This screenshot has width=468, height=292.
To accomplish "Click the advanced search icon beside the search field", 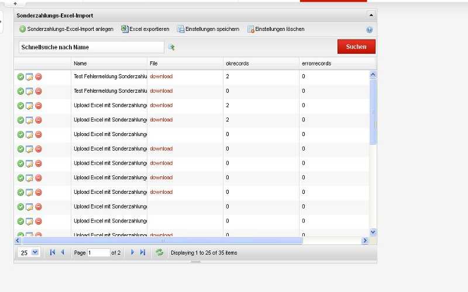I will tap(171, 47).
